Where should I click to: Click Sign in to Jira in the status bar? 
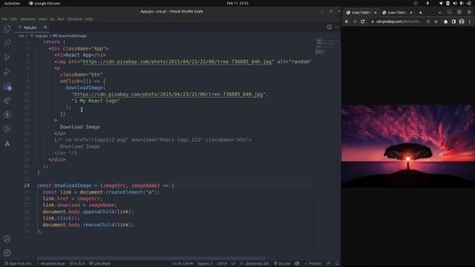18,264
